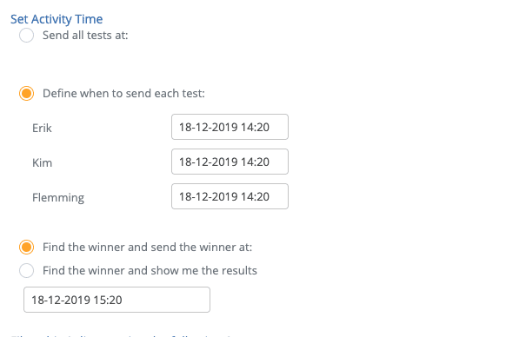
Task: Click the 'Define when to send each test:' label text
Action: pyautogui.click(x=123, y=94)
